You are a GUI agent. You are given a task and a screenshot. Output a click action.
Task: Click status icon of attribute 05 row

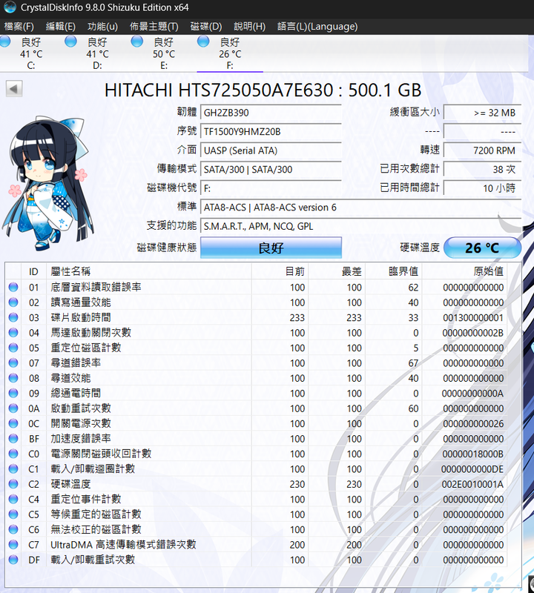pyautogui.click(x=13, y=348)
